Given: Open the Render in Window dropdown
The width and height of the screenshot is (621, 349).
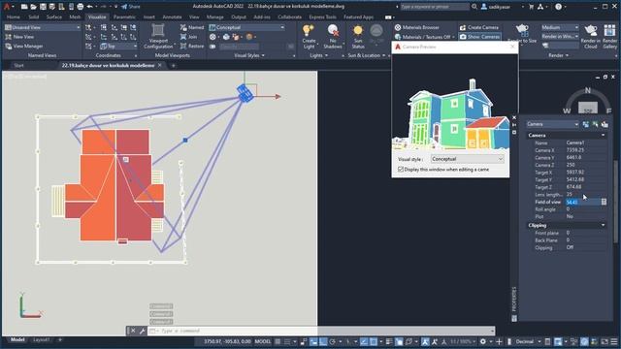Looking at the screenshot, I should point(560,37).
